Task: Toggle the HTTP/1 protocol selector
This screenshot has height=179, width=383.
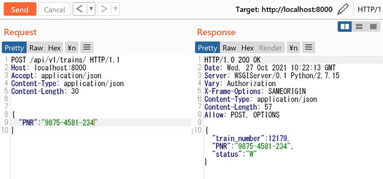Action: tap(369, 10)
